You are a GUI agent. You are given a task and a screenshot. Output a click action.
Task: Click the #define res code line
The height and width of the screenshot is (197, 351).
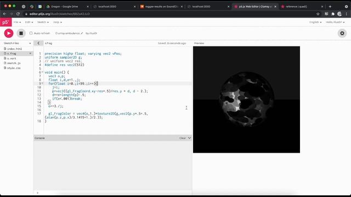65,65
